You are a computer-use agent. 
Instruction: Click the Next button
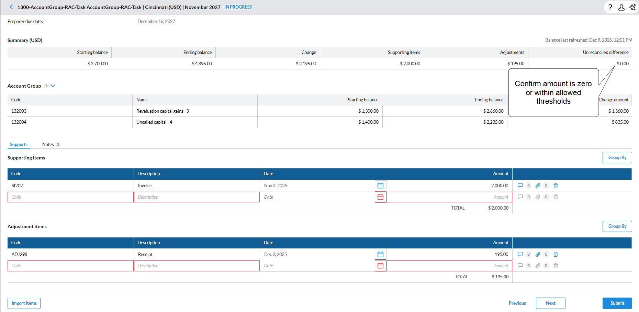[x=550, y=303]
